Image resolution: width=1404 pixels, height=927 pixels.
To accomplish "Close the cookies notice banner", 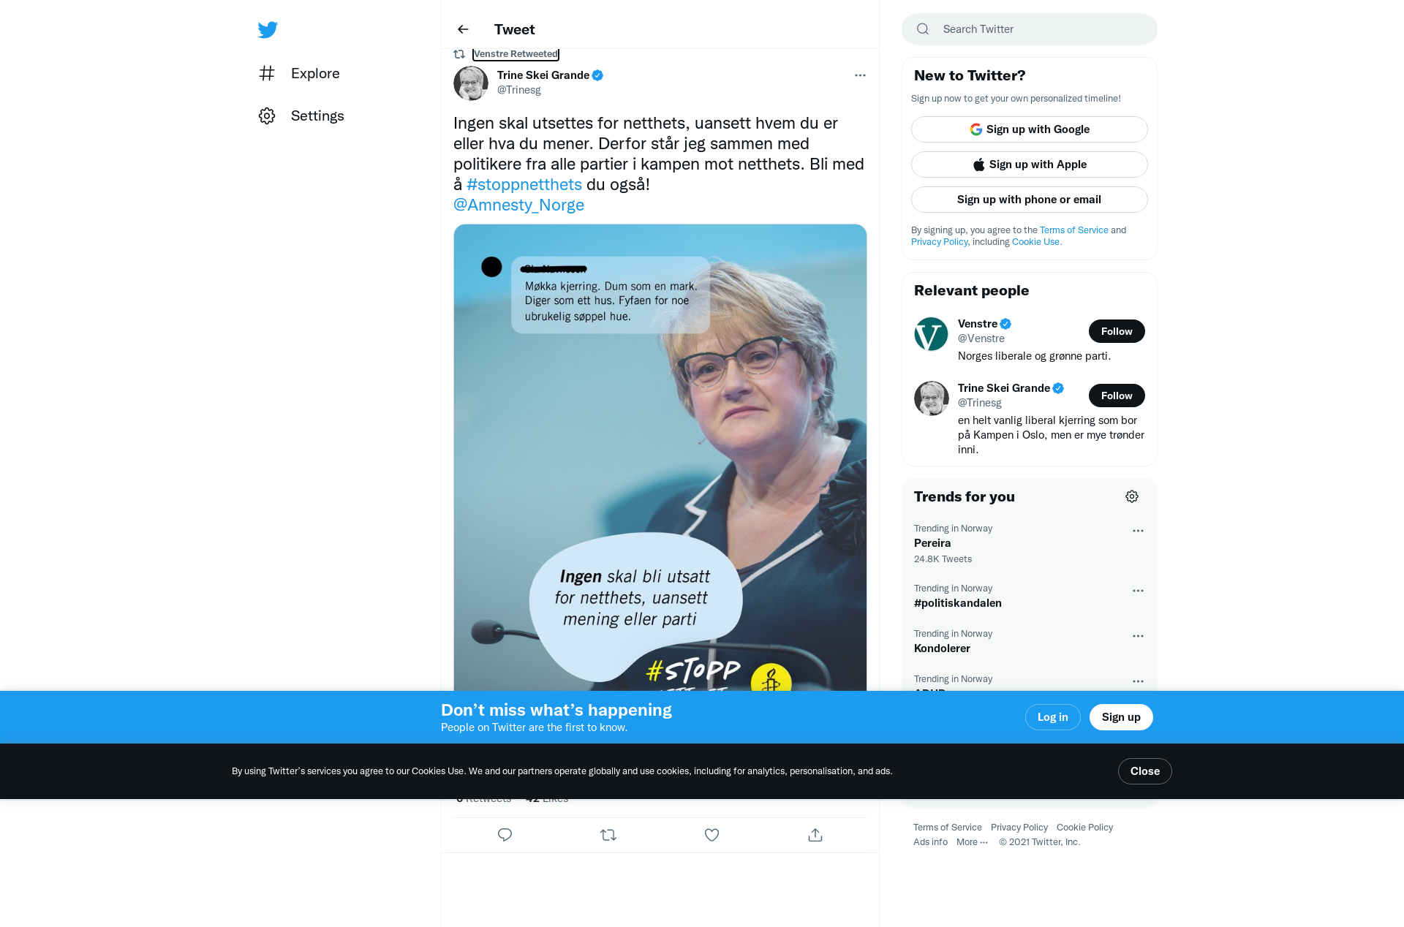I will pyautogui.click(x=1144, y=771).
